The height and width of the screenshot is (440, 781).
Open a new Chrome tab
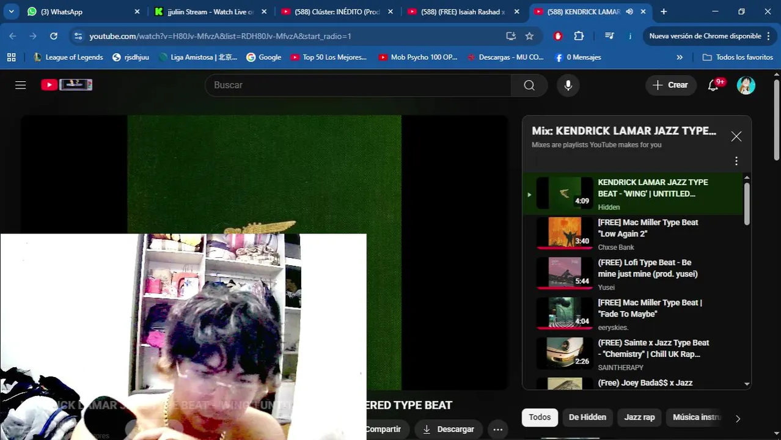point(664,12)
